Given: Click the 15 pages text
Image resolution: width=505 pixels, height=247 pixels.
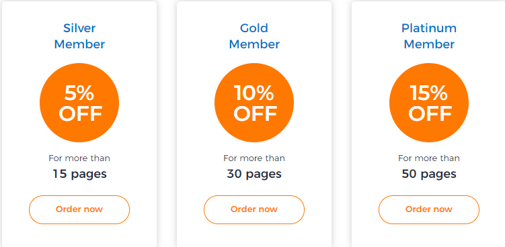Looking at the screenshot, I should pyautogui.click(x=79, y=174).
